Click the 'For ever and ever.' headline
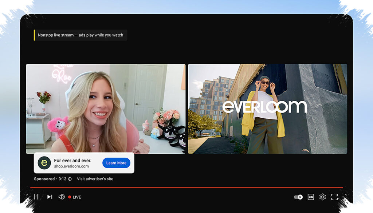 [72, 161]
